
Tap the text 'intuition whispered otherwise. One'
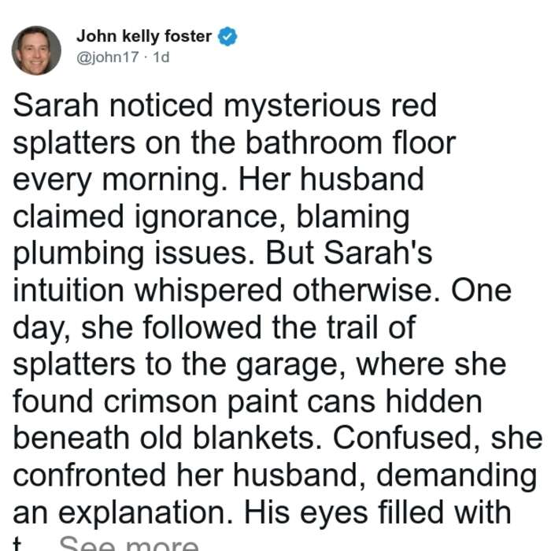[x=262, y=290]
